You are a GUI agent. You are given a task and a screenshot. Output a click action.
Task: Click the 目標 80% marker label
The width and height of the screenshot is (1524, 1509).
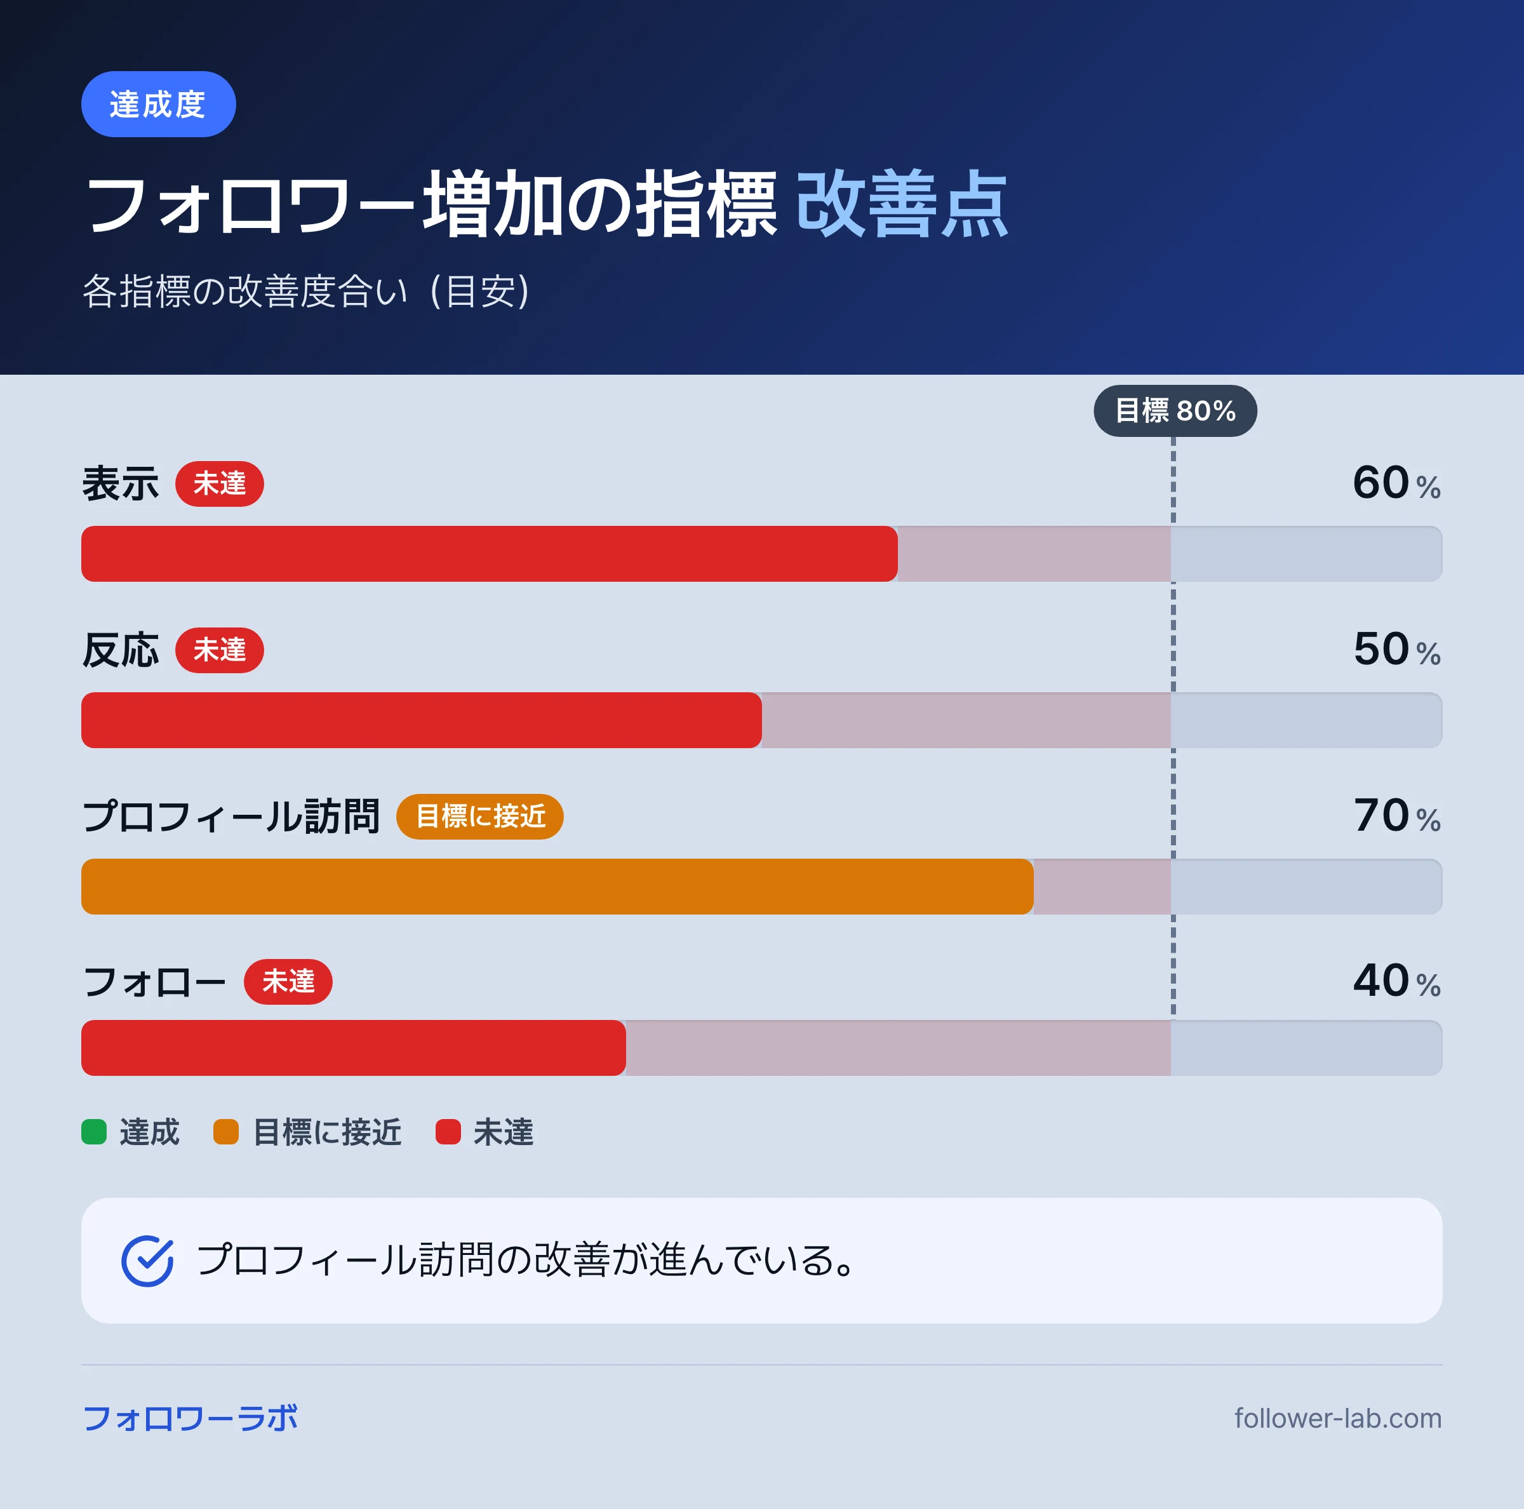point(1175,410)
